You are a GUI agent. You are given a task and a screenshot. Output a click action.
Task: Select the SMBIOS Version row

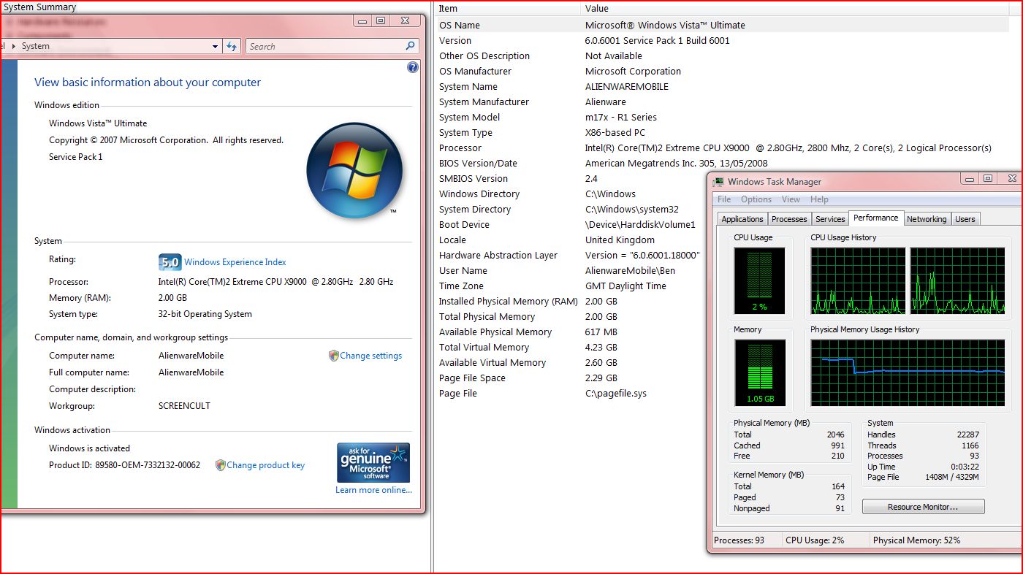(x=571, y=178)
